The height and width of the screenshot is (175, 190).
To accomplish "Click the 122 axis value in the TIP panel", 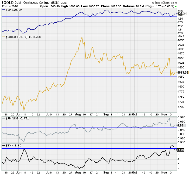I will coord(180,26).
